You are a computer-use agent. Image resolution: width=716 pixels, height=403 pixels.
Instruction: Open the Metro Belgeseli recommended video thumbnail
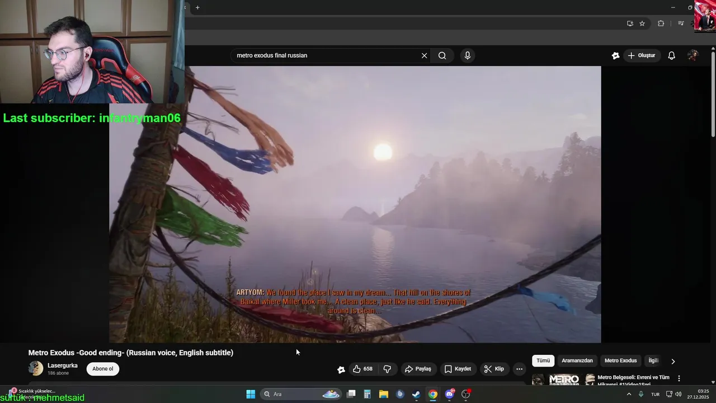(x=563, y=380)
